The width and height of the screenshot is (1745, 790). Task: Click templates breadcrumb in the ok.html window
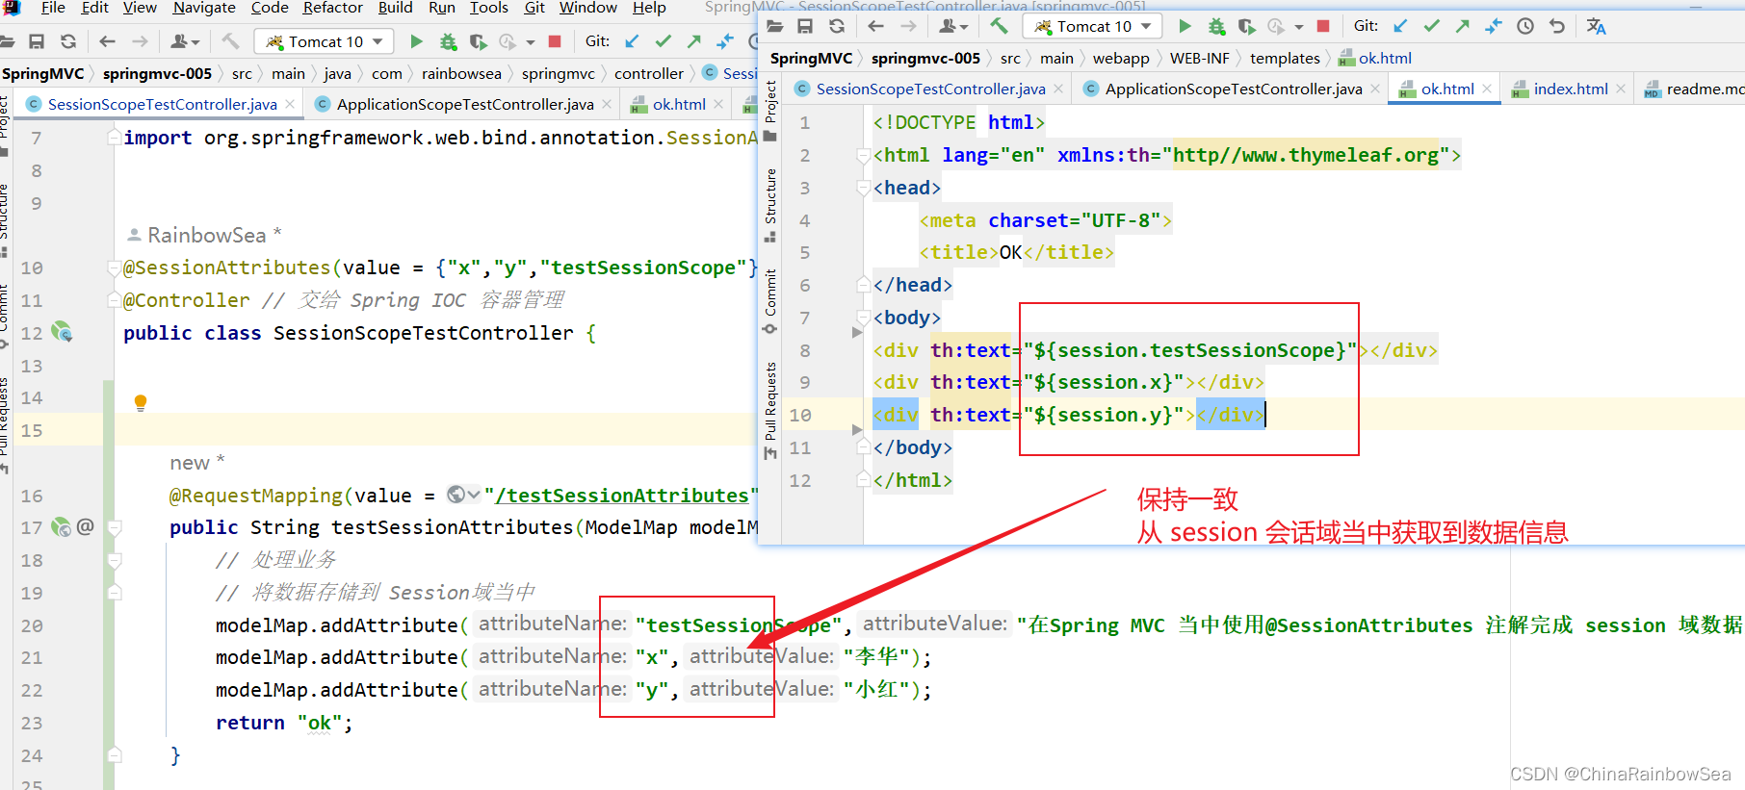click(1285, 58)
